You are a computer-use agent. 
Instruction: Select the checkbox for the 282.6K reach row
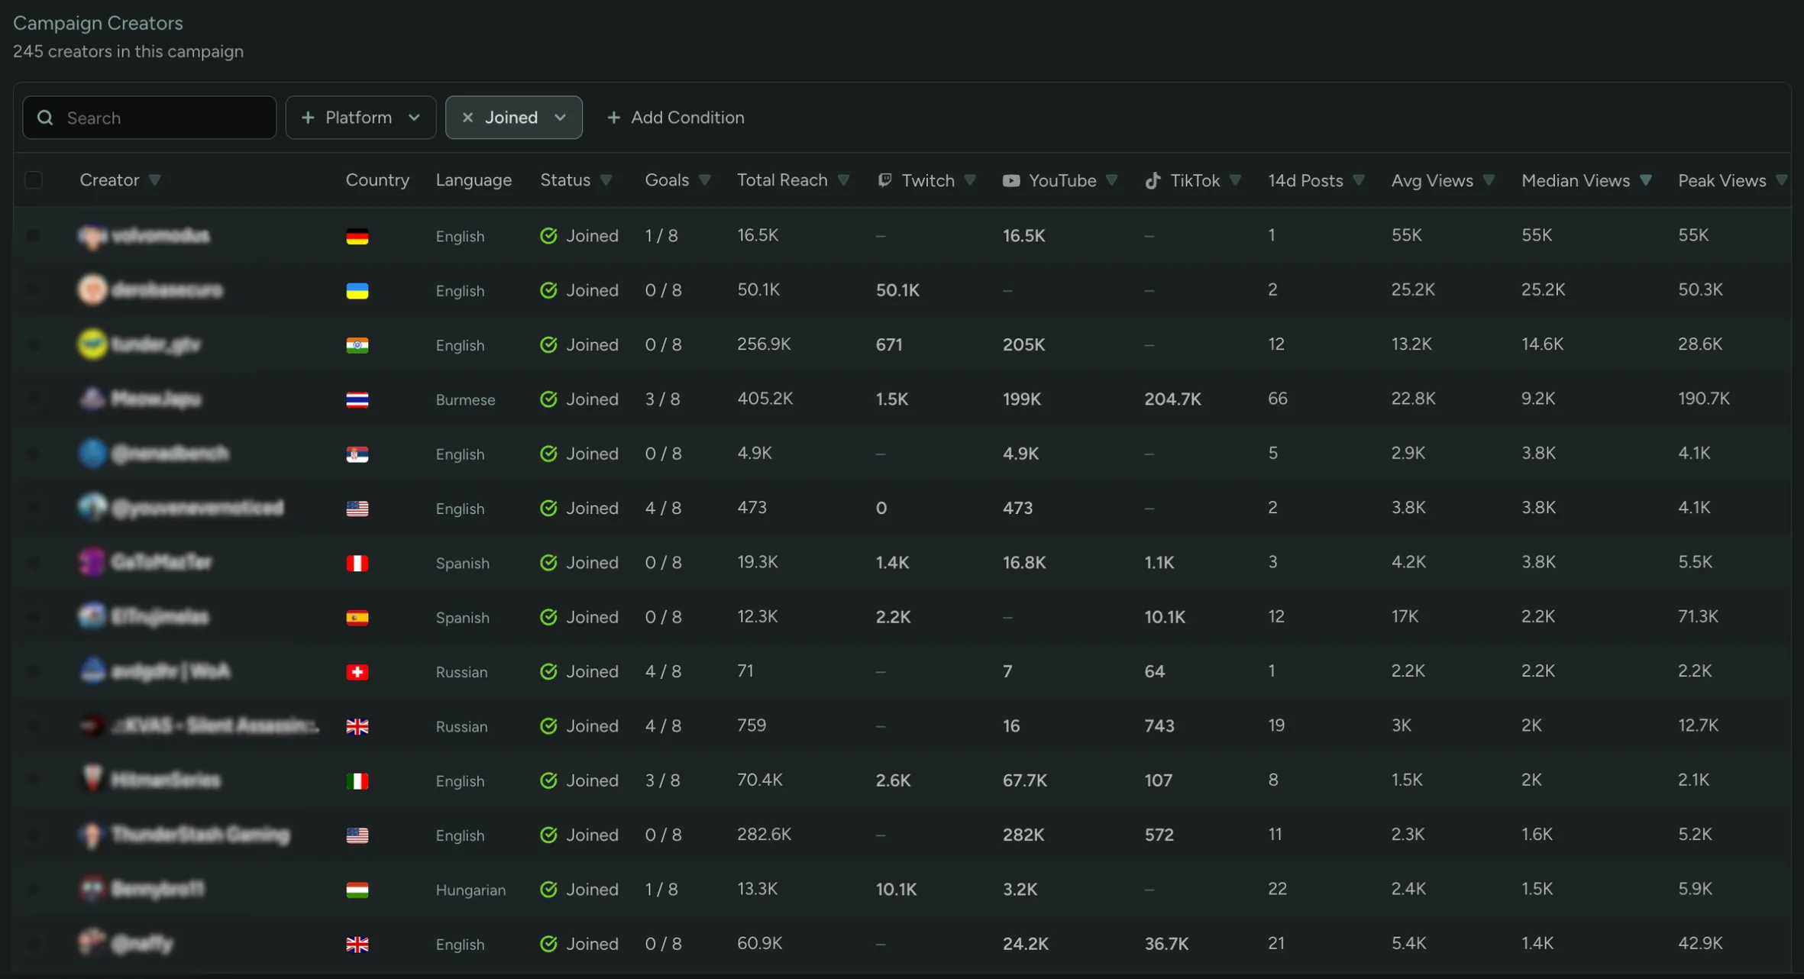tap(33, 835)
